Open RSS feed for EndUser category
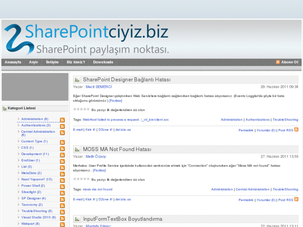This screenshot has width=303, height=227. (x=62, y=162)
